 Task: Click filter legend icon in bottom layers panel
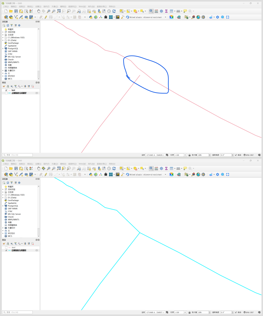pyautogui.click(x=15, y=244)
